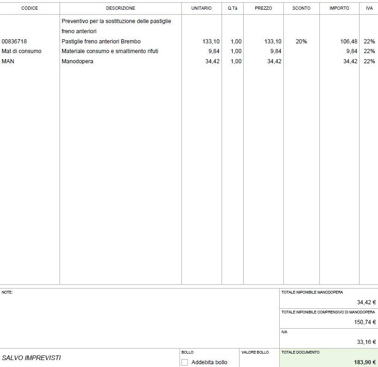Select the 20% discount cell

tap(301, 42)
